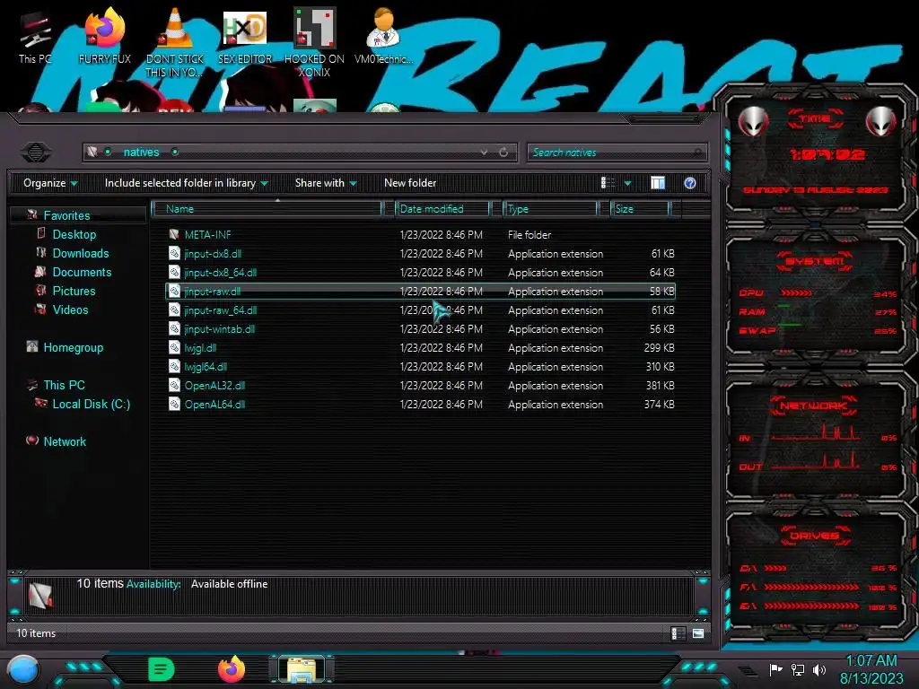This screenshot has height=689, width=919.
Task: Go to Documents in navigation pane
Action: click(82, 272)
